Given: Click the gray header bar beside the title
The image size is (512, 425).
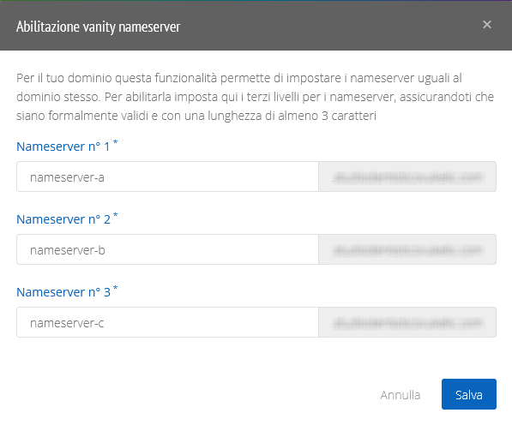Looking at the screenshot, I should coord(327,26).
